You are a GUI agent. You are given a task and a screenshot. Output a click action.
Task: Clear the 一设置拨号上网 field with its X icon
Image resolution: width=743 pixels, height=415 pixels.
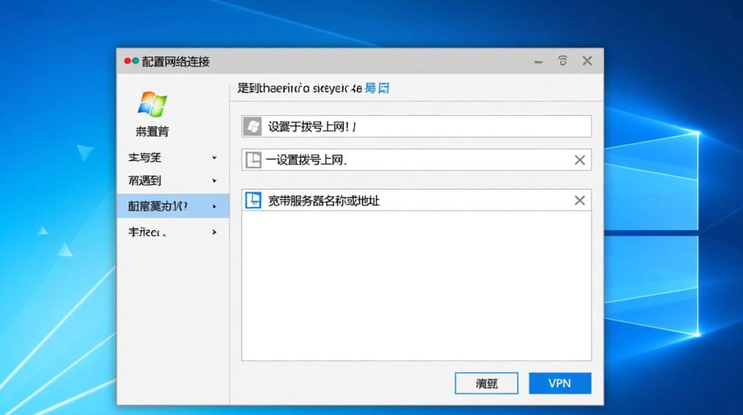[579, 160]
